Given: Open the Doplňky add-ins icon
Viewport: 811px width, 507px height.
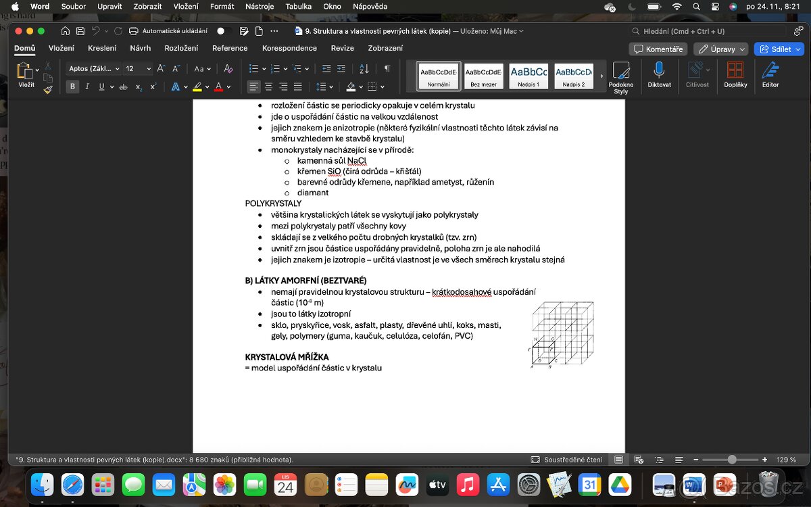Looking at the screenshot, I should click(x=735, y=73).
